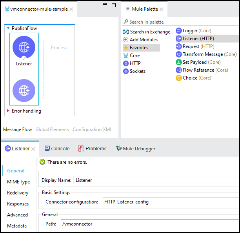Viewport: 240px width, 233px height.
Task: Collapse the PublishFlow flow
Action: pyautogui.click(x=8, y=28)
